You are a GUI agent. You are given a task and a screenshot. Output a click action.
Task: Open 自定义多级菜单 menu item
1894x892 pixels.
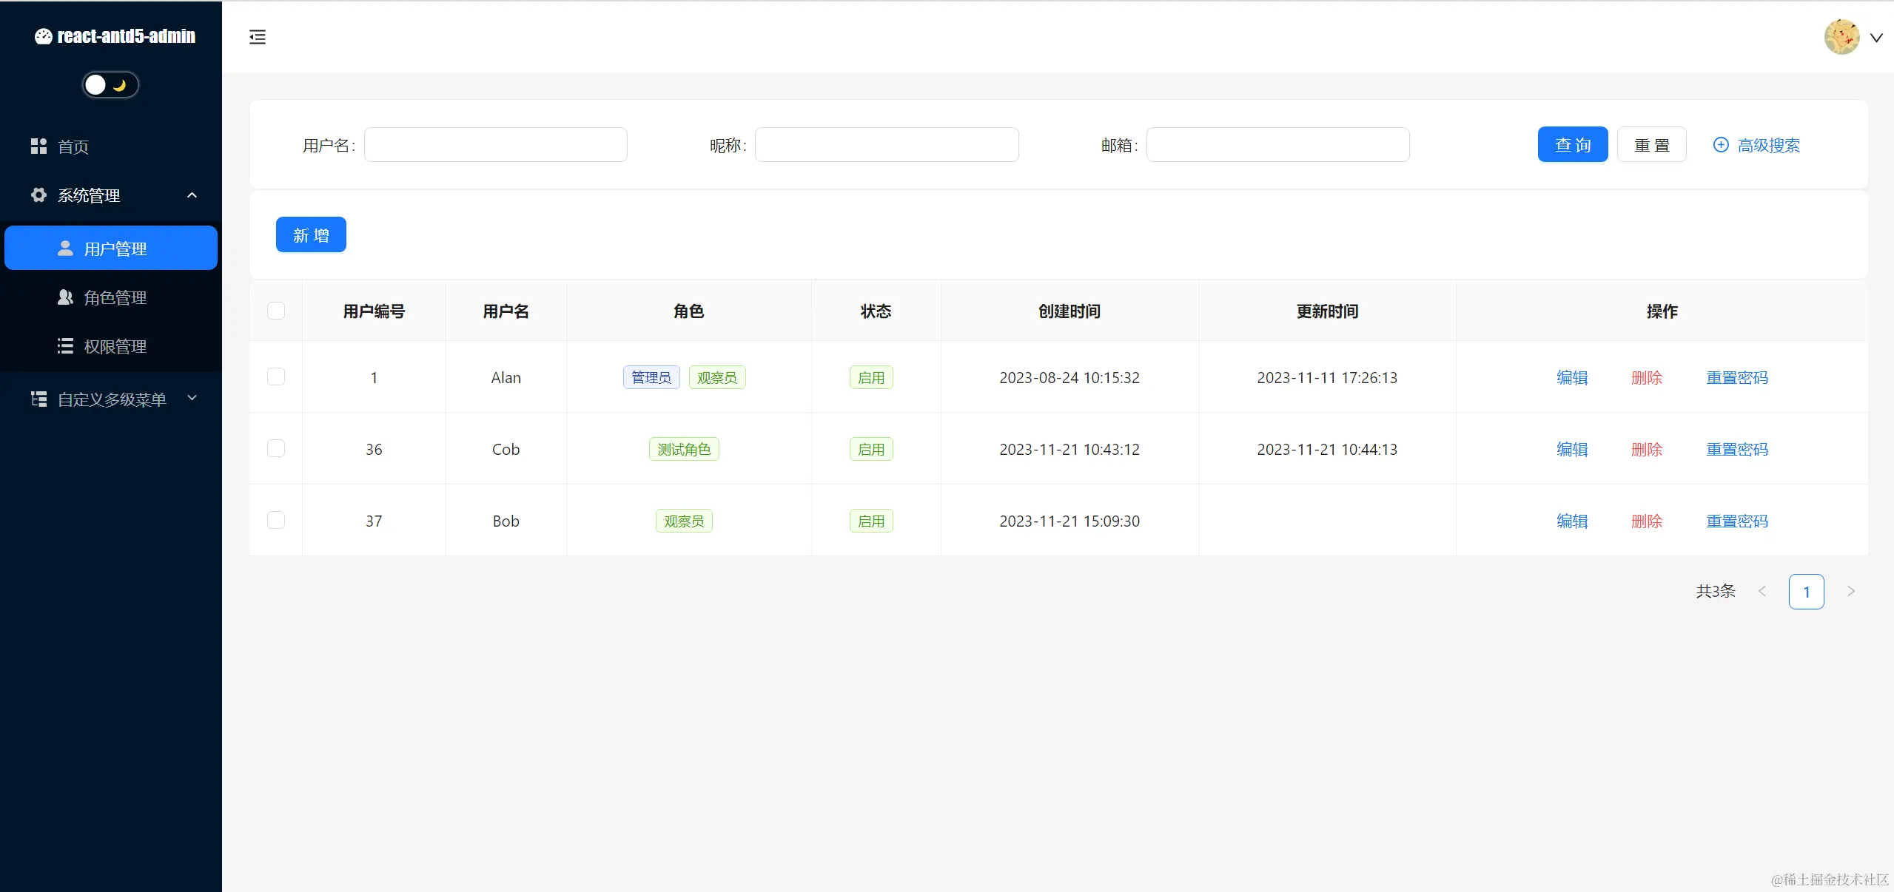111,399
